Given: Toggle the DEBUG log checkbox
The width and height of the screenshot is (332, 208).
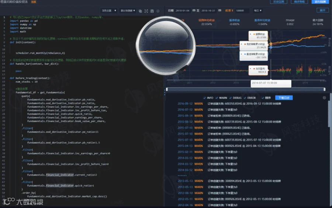Looking at the screenshot, I should click(x=230, y=98).
